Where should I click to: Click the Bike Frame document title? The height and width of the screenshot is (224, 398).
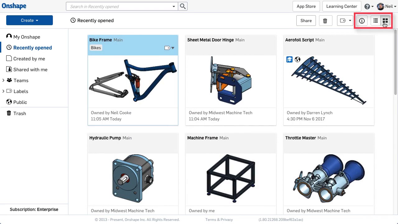pyautogui.click(x=100, y=40)
